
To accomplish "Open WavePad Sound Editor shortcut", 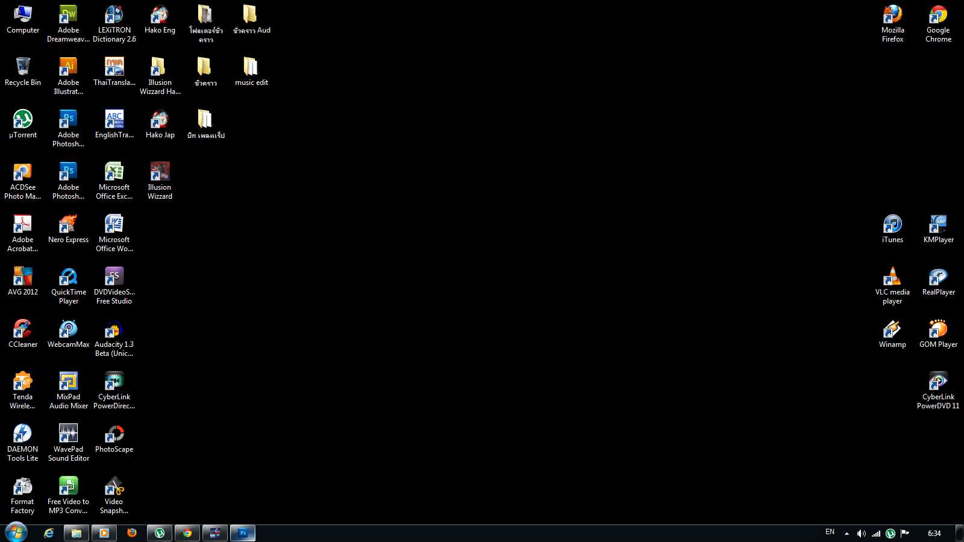I will coord(69,443).
